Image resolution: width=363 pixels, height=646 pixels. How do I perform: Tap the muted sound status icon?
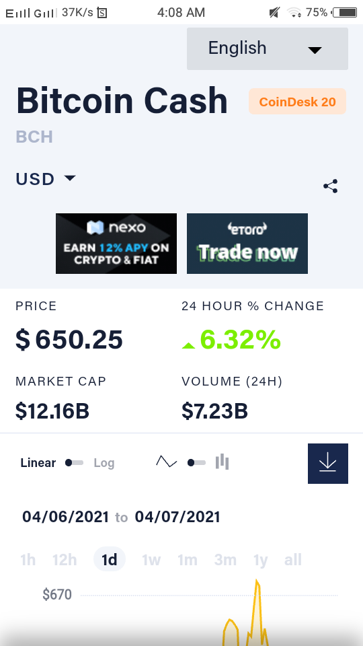[x=274, y=13]
